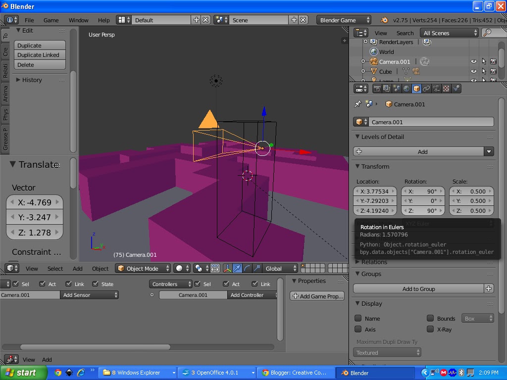Uncheck the State checkbox in sensors header

click(x=95, y=284)
